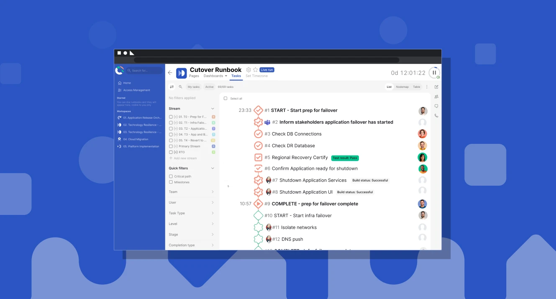This screenshot has height=299, width=556.
Task: Check the Primary Stream checkbox
Action: click(x=171, y=146)
